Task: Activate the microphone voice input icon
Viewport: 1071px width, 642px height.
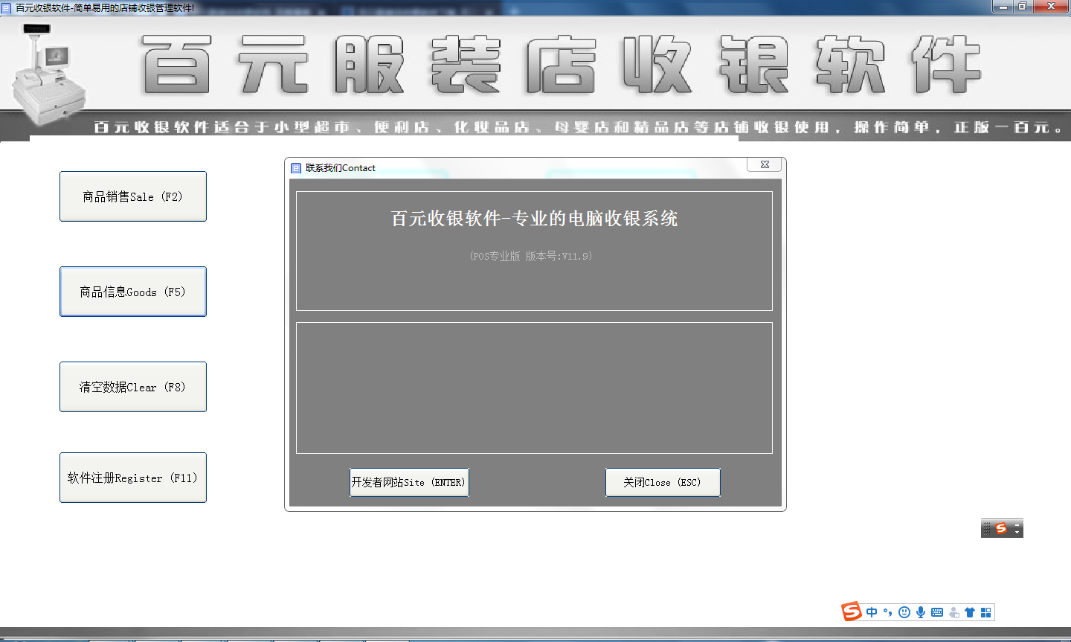Action: pos(921,612)
